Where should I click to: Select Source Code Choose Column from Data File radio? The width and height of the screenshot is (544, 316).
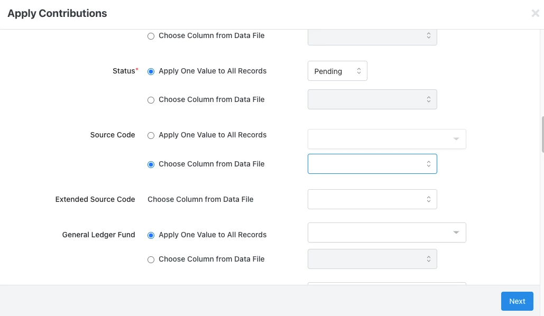pos(151,164)
